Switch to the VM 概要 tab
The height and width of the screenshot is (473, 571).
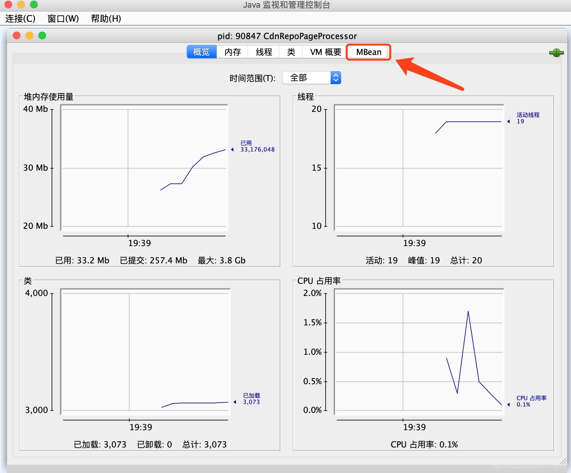coord(325,52)
